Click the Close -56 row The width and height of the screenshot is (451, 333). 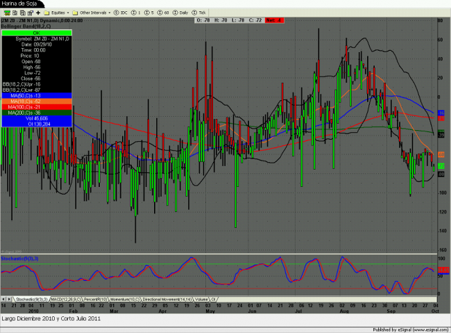click(x=37, y=79)
